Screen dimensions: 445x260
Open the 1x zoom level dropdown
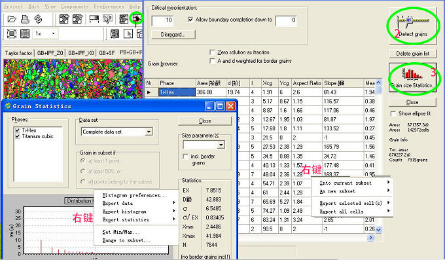tap(53, 33)
